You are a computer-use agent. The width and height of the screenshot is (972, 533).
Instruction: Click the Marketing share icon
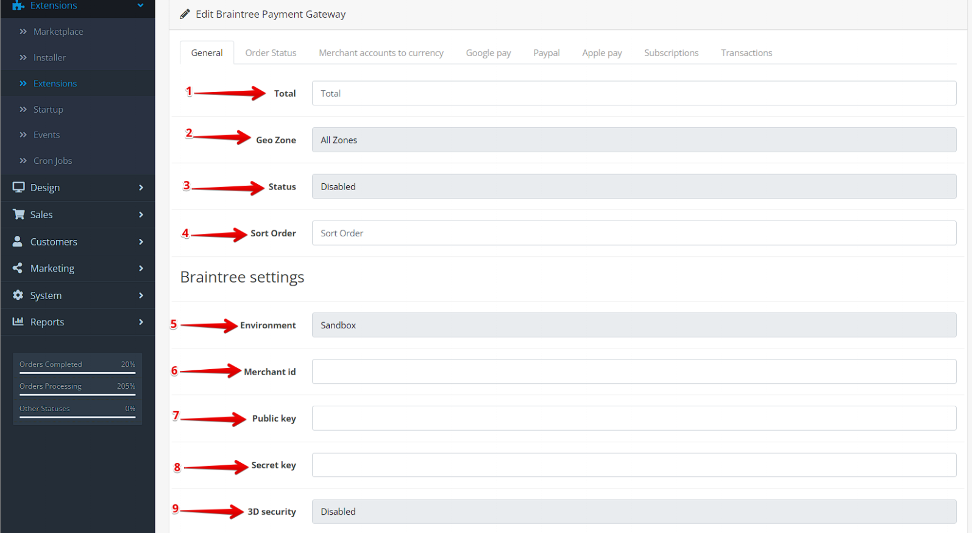[18, 268]
